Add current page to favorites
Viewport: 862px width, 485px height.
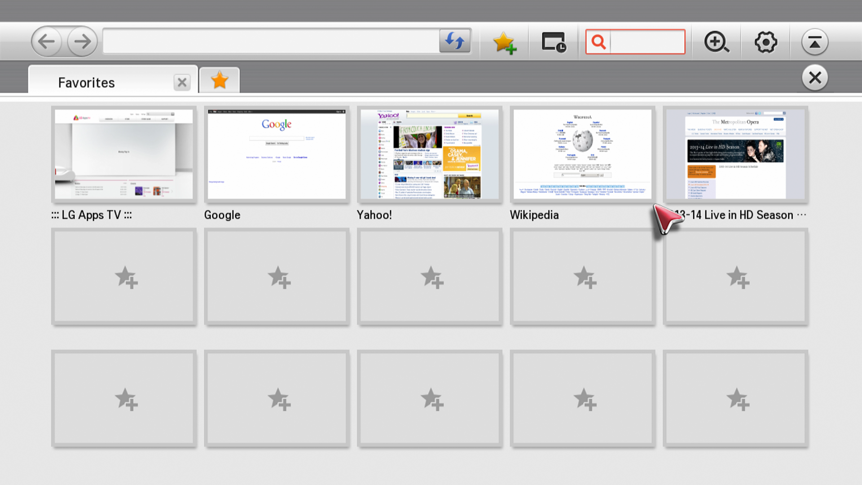(504, 43)
